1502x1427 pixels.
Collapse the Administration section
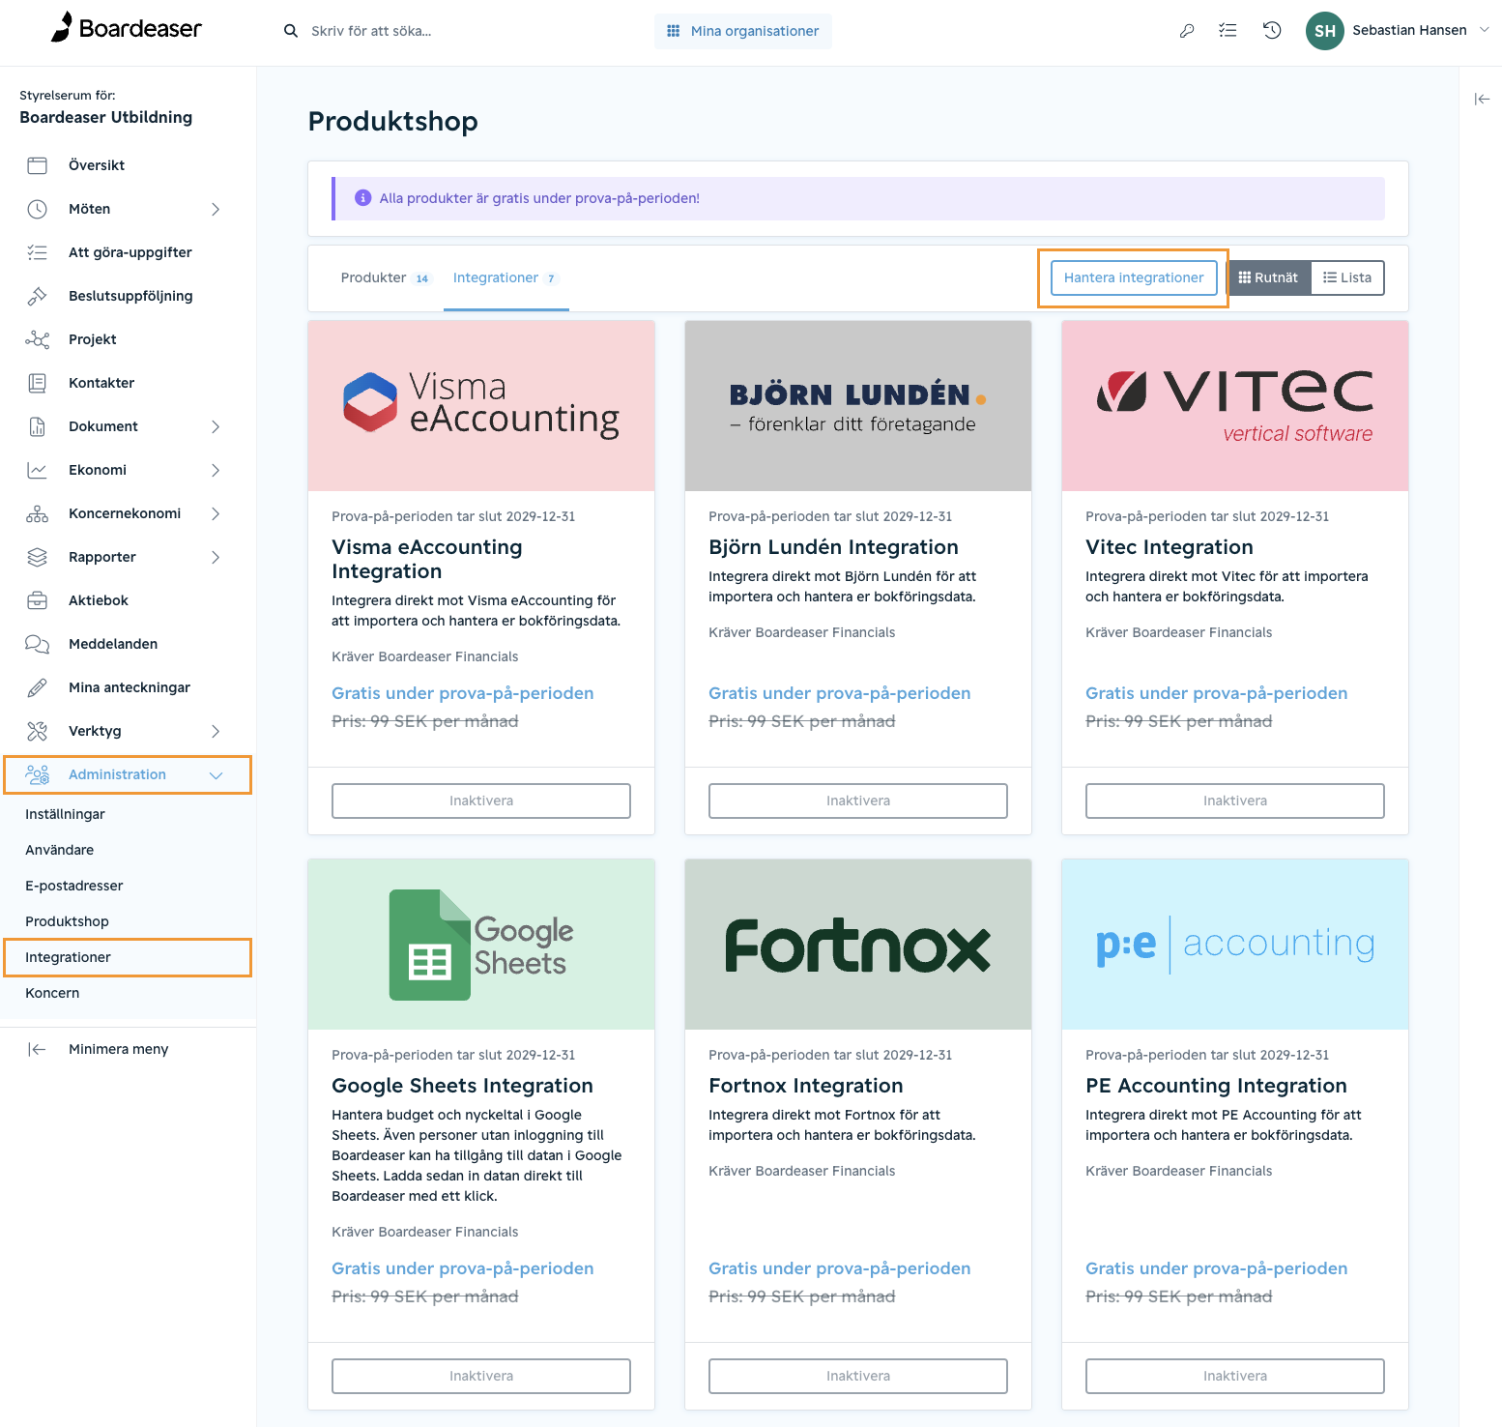[x=128, y=774]
